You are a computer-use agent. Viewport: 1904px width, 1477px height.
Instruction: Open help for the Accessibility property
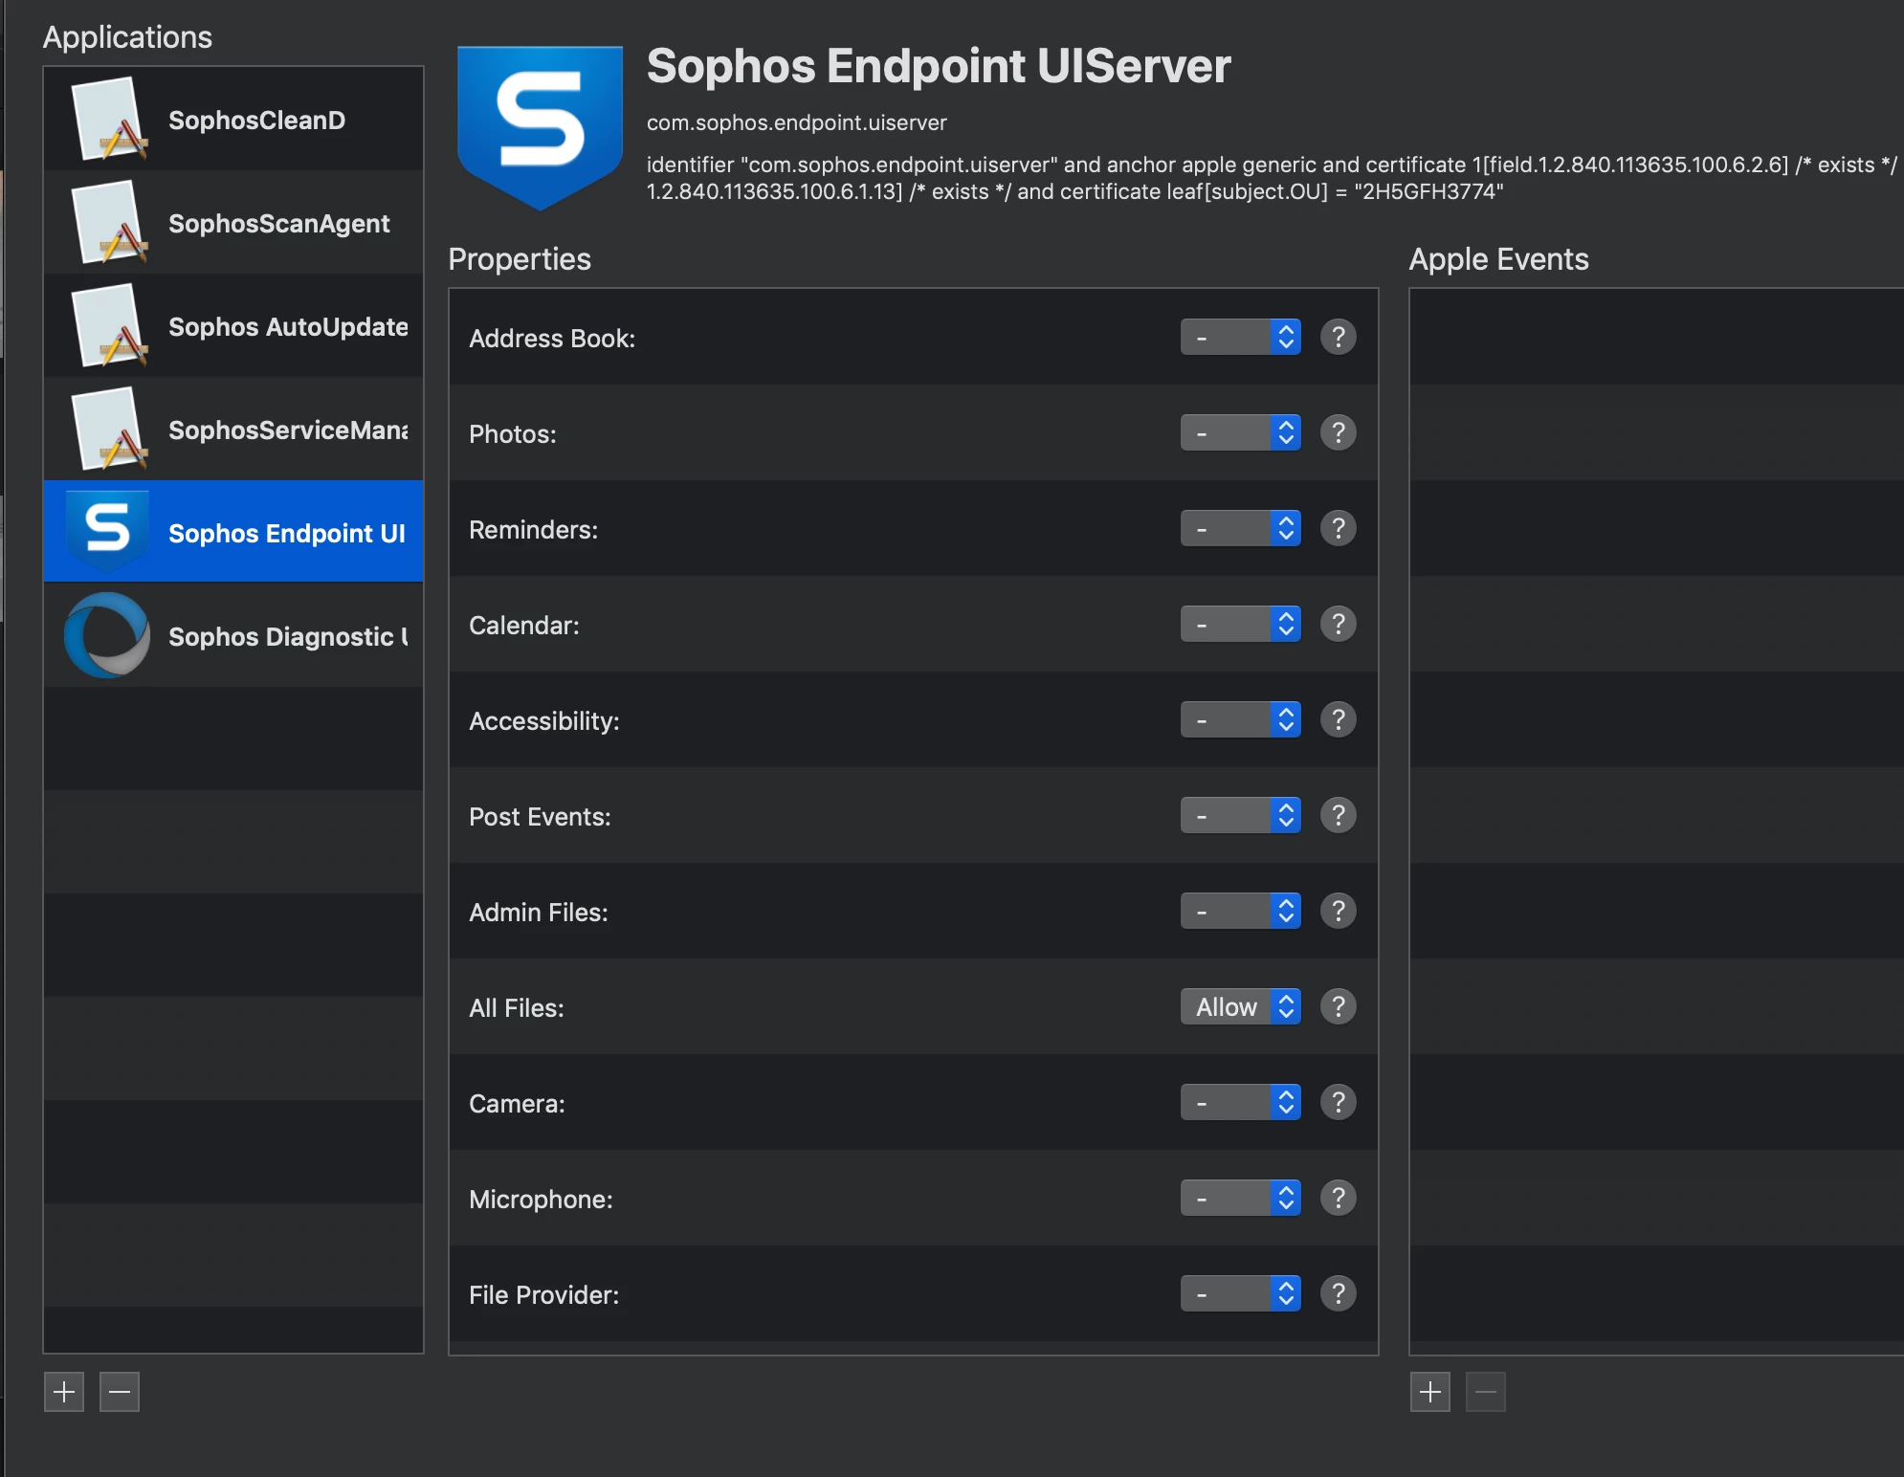tap(1338, 719)
